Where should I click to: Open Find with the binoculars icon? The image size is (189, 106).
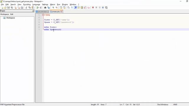tap(45, 8)
